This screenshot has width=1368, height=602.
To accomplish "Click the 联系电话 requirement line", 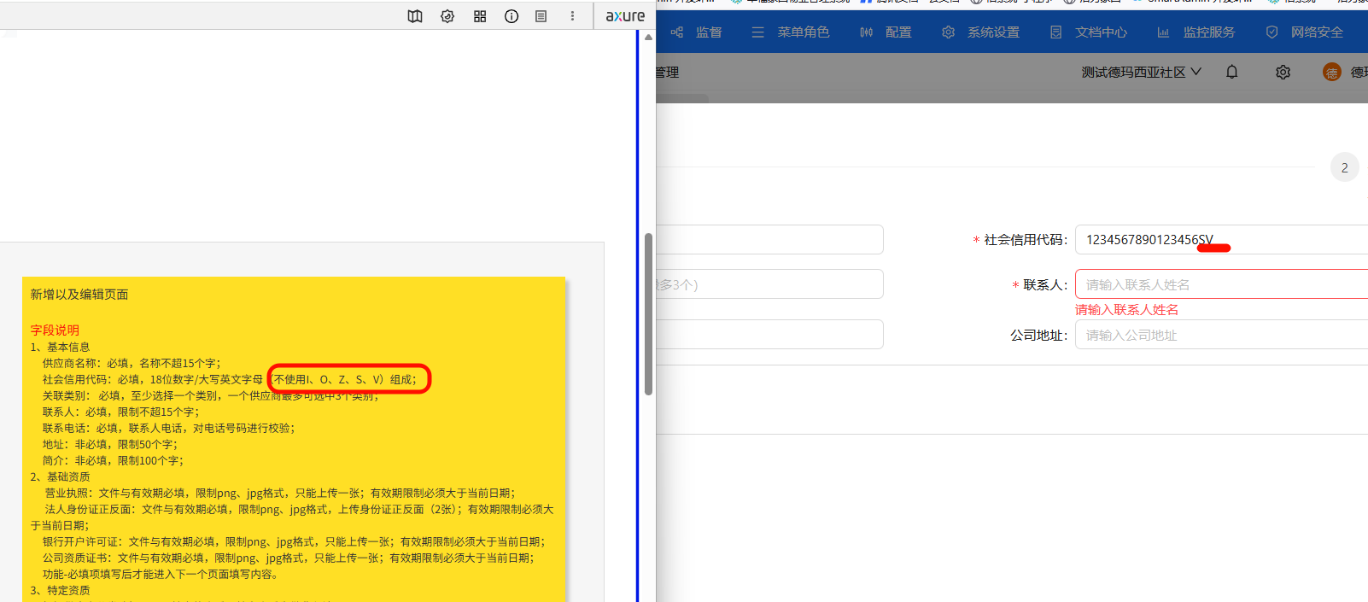I will [168, 428].
